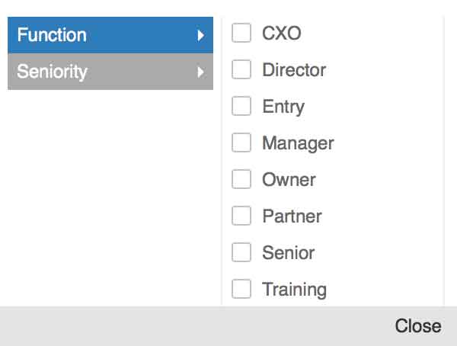Screen dimensions: 457x346
Task: Click the Partner label text
Action: (292, 216)
